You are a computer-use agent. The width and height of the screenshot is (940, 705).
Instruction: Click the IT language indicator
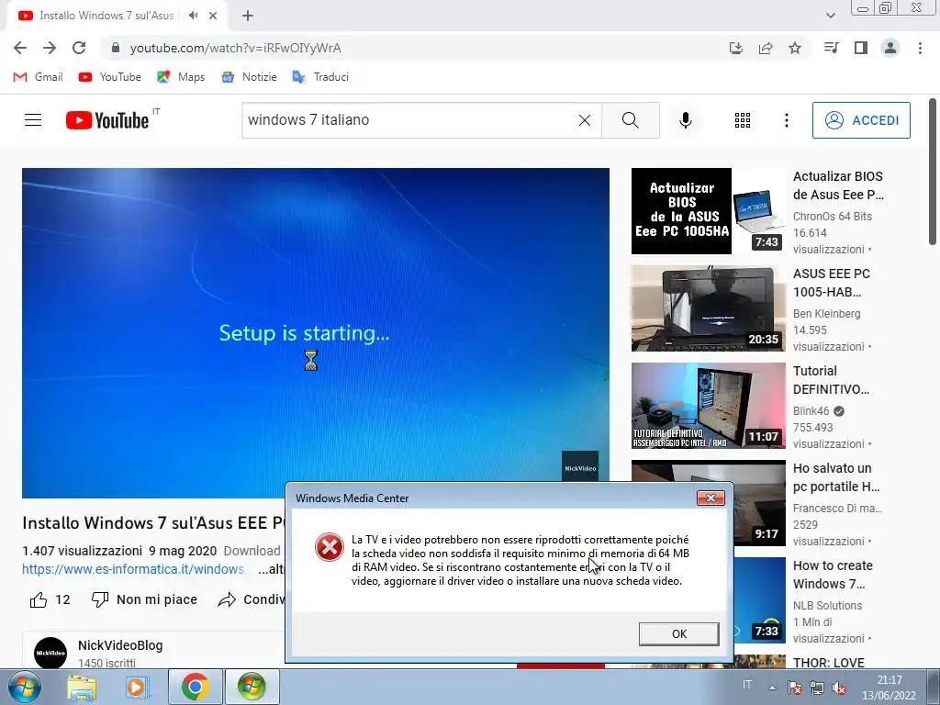[747, 685]
